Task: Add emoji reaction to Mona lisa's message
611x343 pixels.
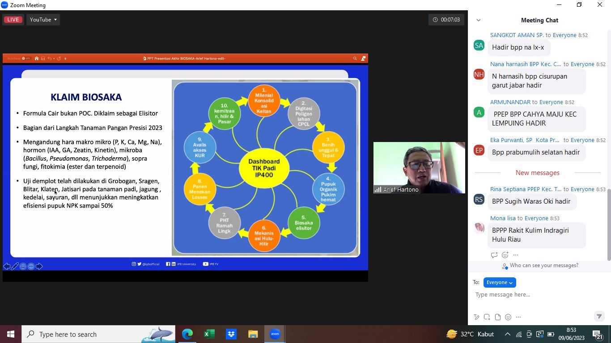Action: click(505, 255)
